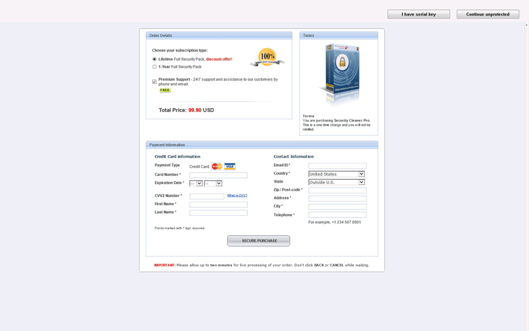Viewport: 529px width, 331px height.
Task: Click the Email ID text field
Action: 337,166
